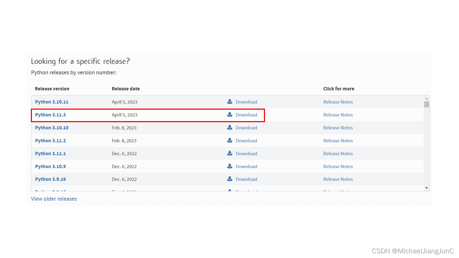The image size is (459, 258).
Task: Click Dec. 6, 2022 date for Python 3.9.16
Action: click(124, 179)
